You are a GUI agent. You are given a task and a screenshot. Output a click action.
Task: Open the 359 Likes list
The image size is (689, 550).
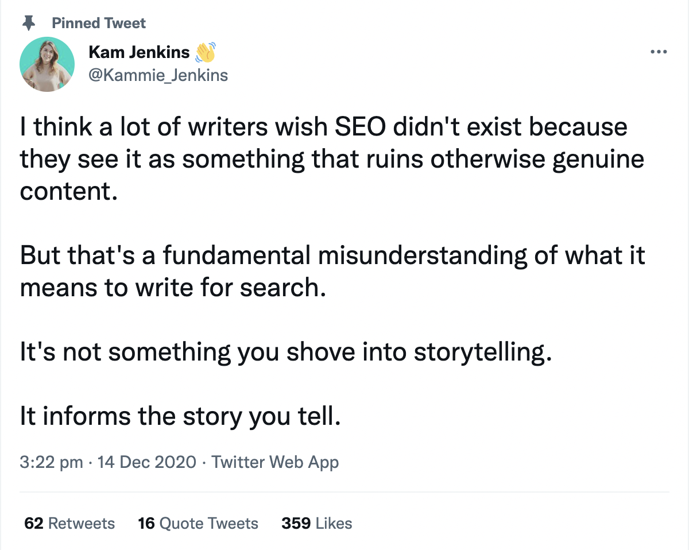coord(316,523)
